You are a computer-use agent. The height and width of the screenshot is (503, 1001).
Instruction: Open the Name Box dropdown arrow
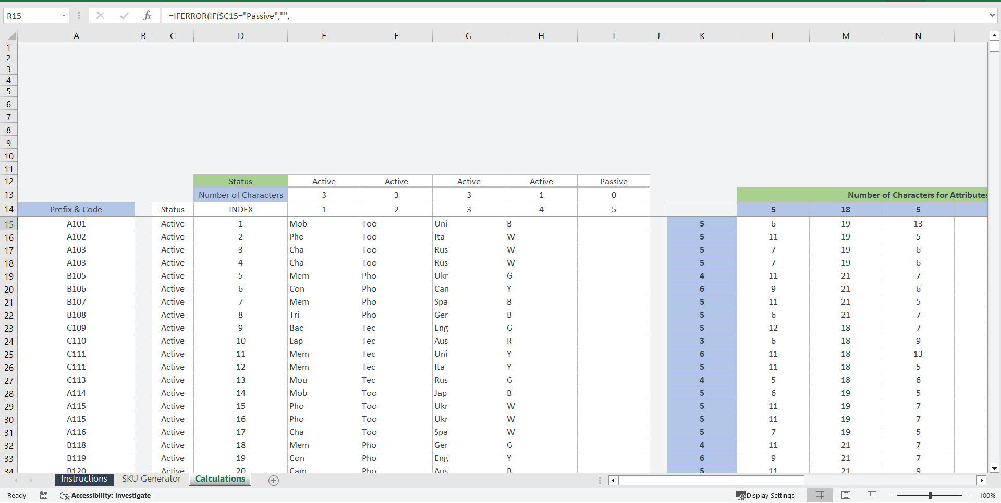64,16
